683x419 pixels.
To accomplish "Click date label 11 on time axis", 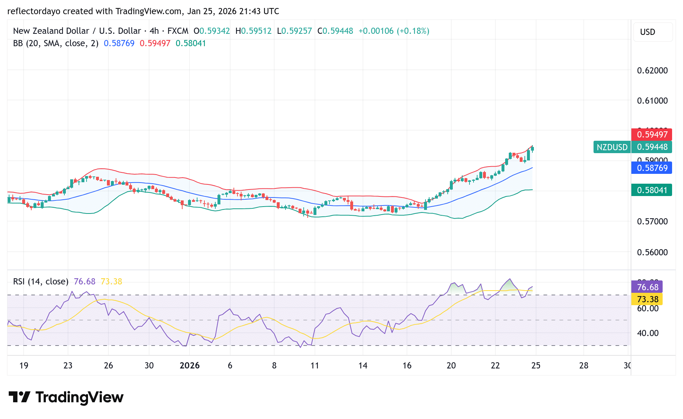I will point(315,366).
